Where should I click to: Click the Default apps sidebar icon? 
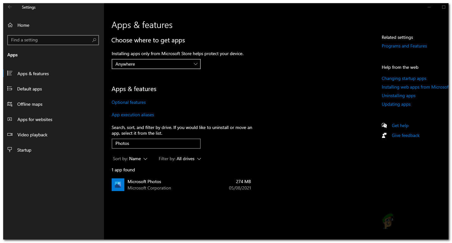pyautogui.click(x=10, y=89)
